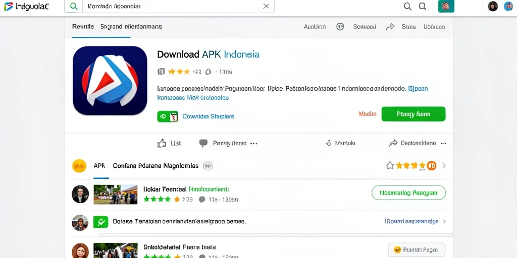Click the circled icon beside Soruiaod
Screen dimensions: 517x258
340,27
